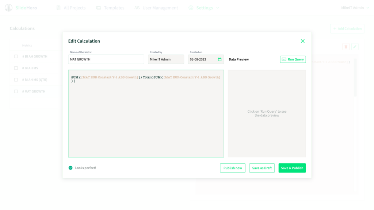Image resolution: width=374 pixels, height=210 pixels.
Task: Click the Save as Draft button
Action: tap(262, 168)
